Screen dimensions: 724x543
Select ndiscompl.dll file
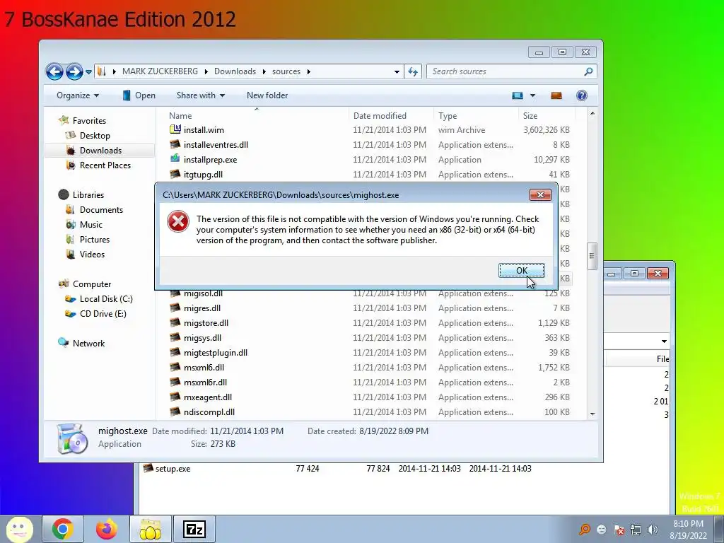[x=209, y=412]
